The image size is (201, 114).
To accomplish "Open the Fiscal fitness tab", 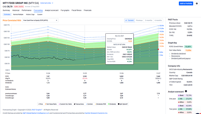I will [76, 10].
